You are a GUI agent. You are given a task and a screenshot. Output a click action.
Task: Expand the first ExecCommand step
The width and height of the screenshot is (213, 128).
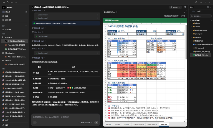(67, 15)
